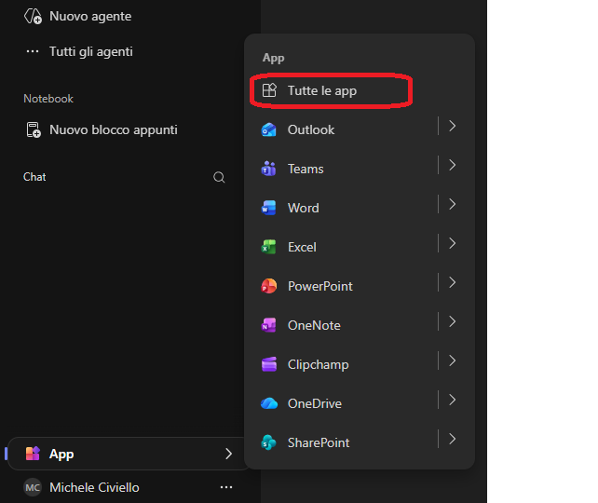Click the Excel app icon
The width and height of the screenshot is (598, 503).
tap(269, 247)
